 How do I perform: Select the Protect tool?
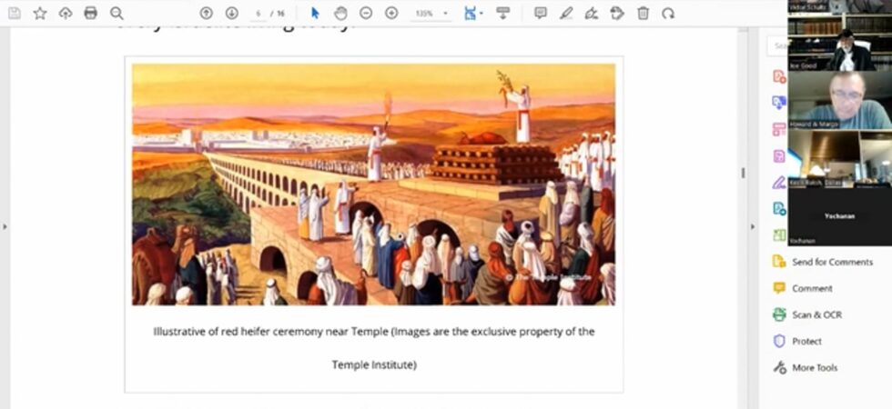point(806,341)
